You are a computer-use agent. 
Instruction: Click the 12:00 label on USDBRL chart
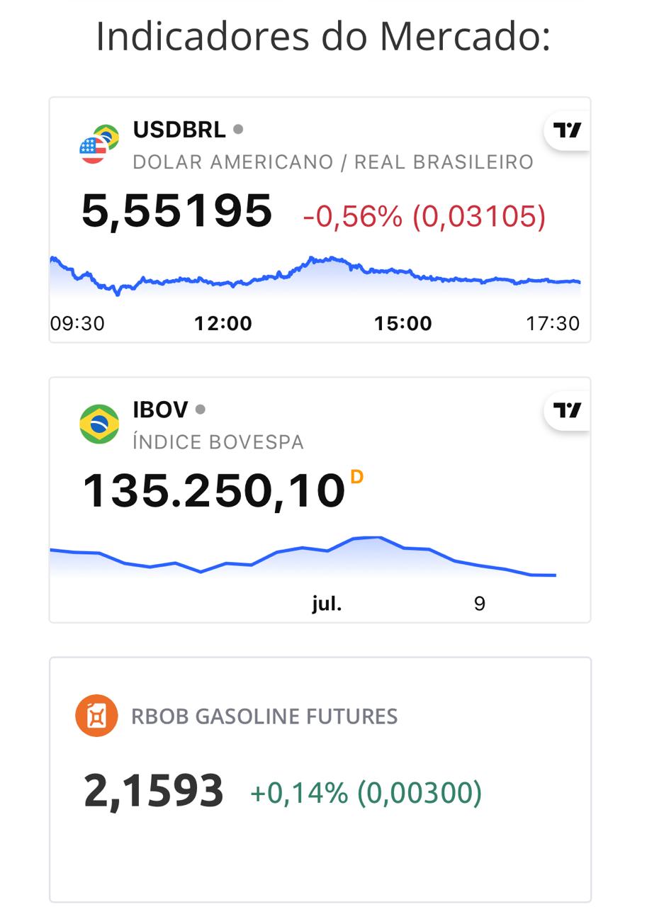click(x=223, y=324)
